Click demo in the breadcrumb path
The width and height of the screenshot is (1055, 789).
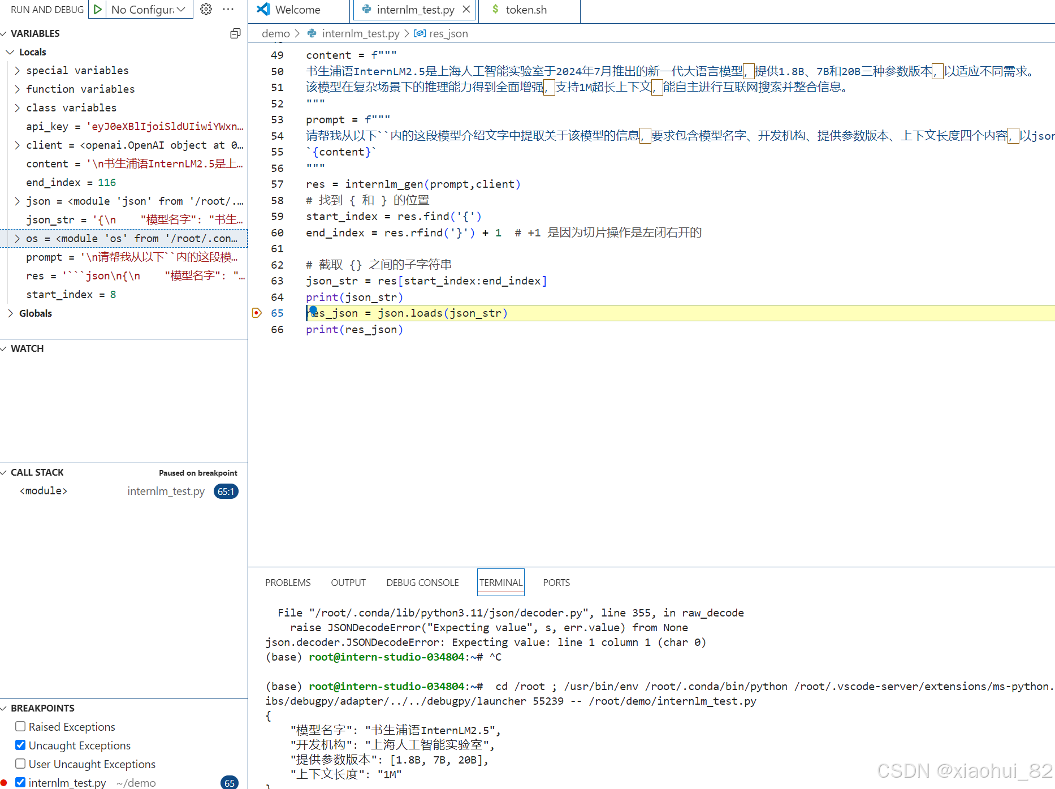pos(276,33)
